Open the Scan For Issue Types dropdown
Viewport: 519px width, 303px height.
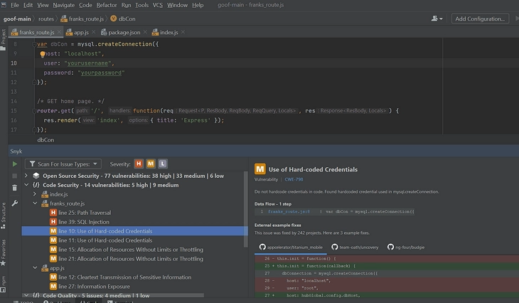[x=63, y=164]
